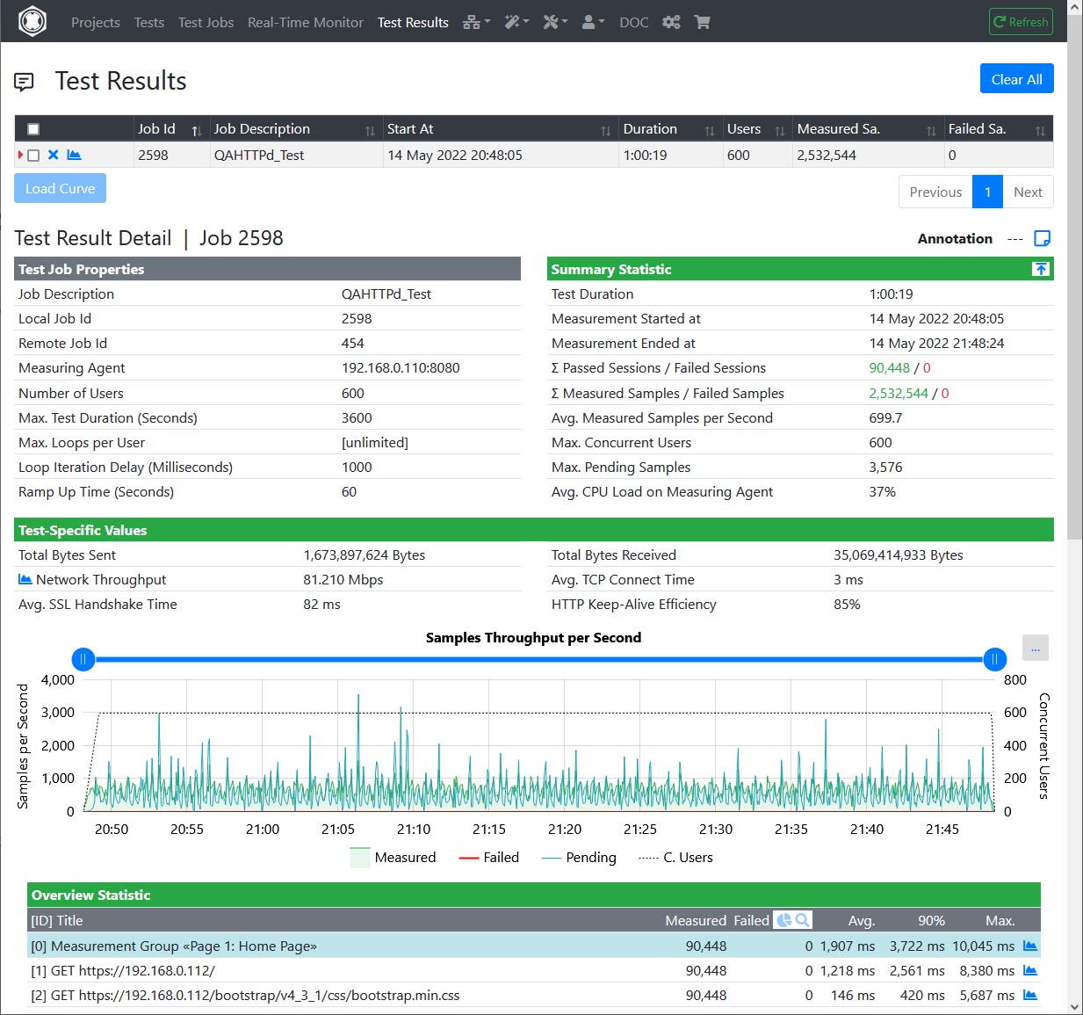Click the scrollbar up arrow

(x=1075, y=7)
